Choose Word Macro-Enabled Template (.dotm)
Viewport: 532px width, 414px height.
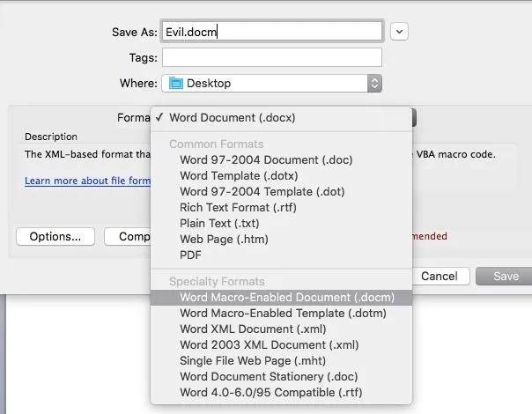(281, 314)
